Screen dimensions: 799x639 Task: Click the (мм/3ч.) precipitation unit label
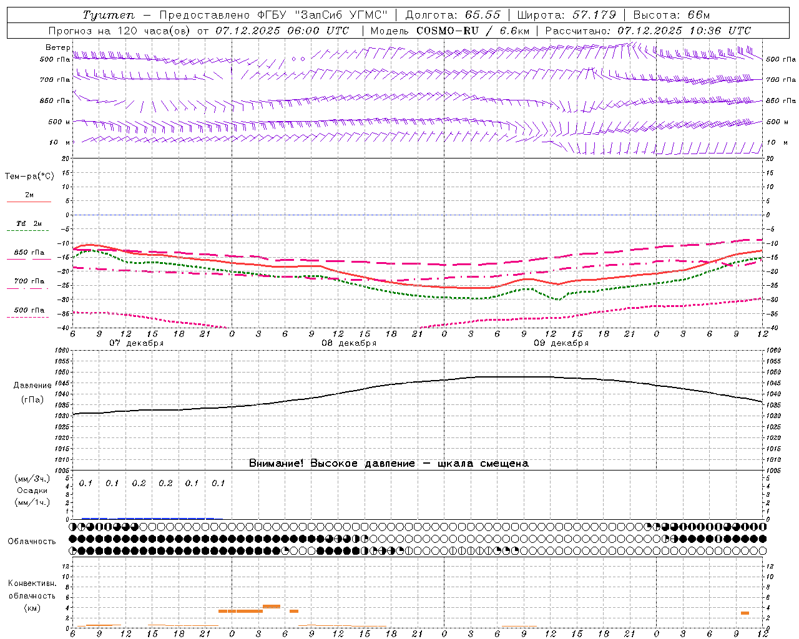coord(32,479)
